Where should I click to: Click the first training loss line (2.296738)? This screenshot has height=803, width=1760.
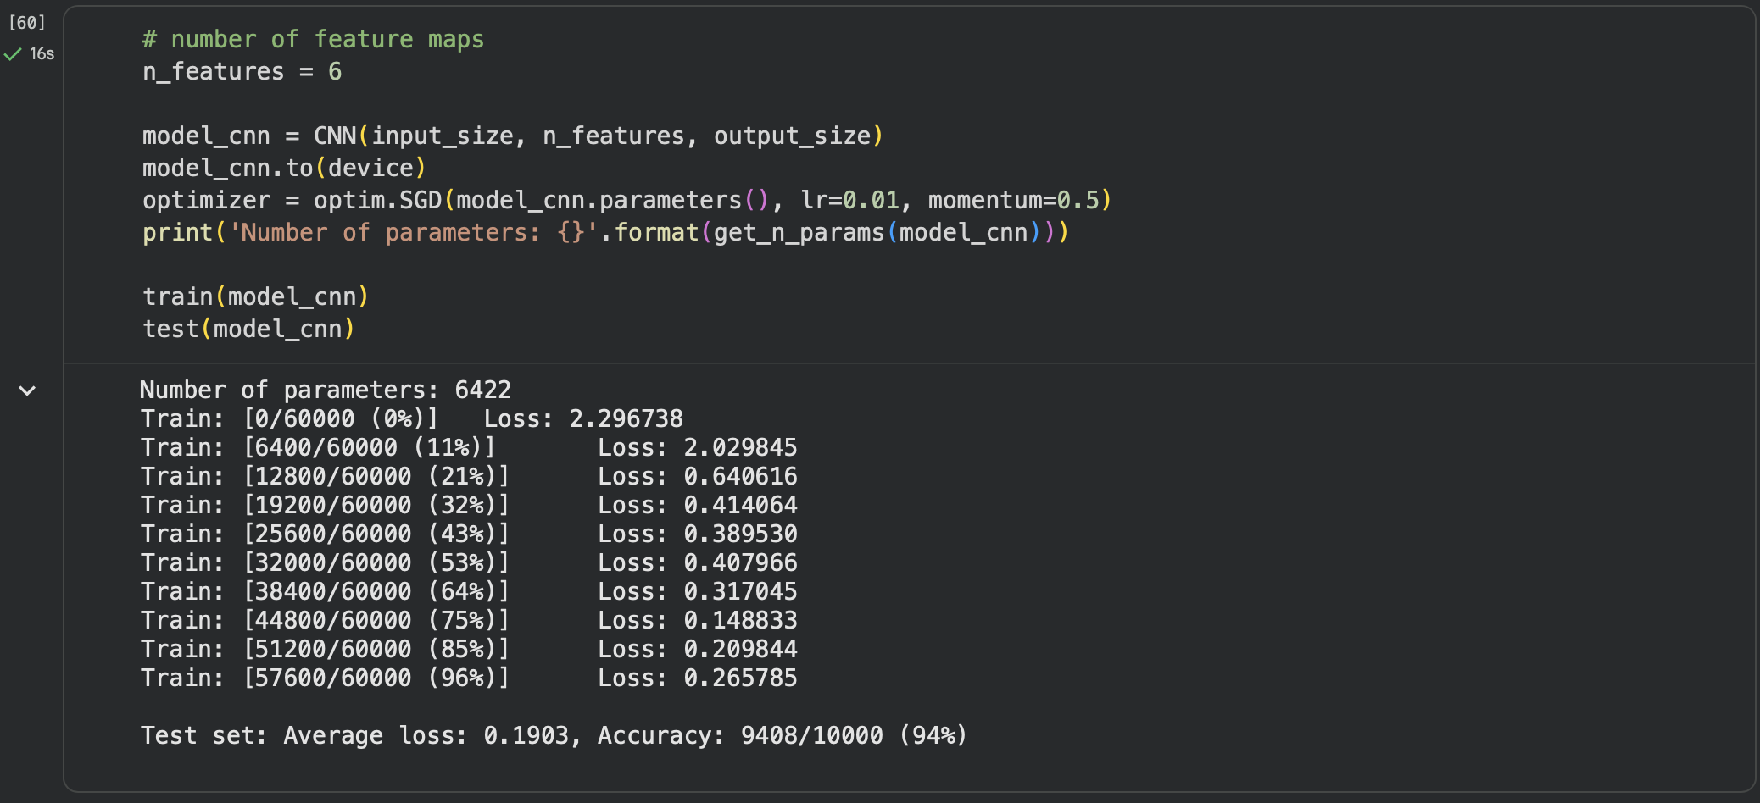(x=412, y=418)
